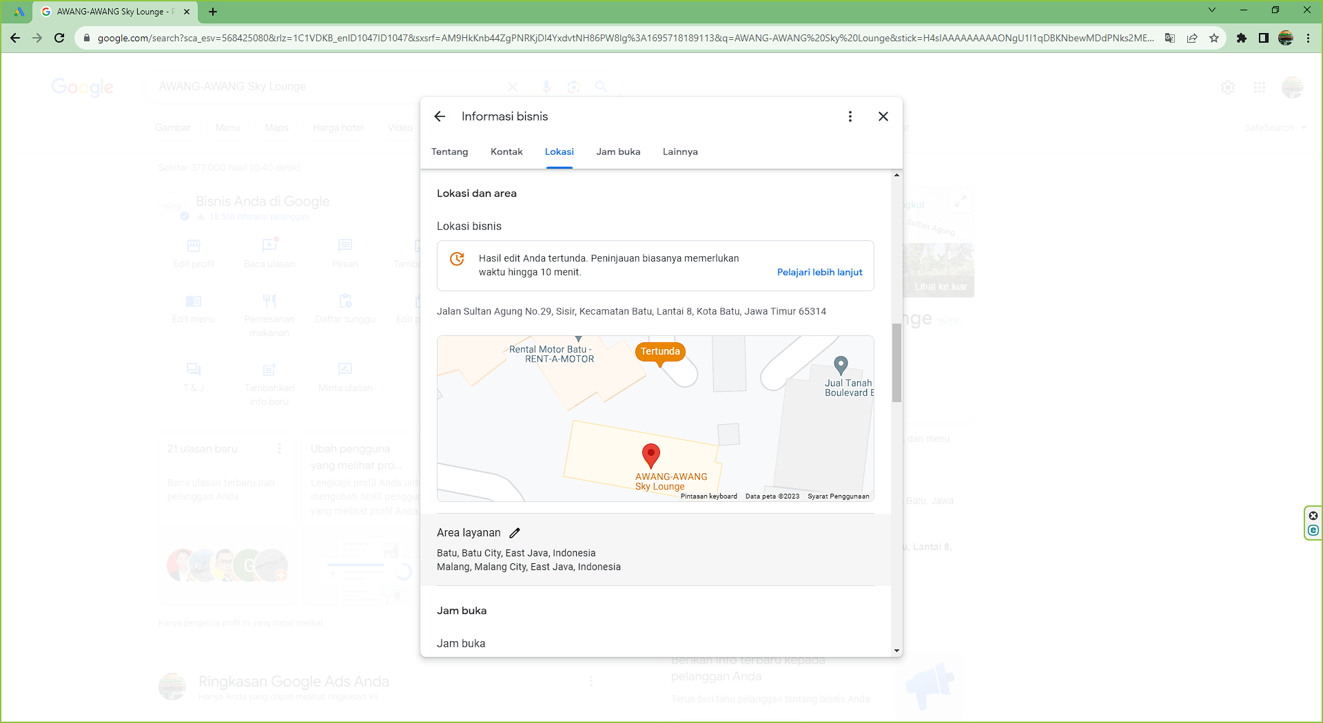Open the Jam buka tab
This screenshot has width=1323, height=723.
tap(618, 151)
